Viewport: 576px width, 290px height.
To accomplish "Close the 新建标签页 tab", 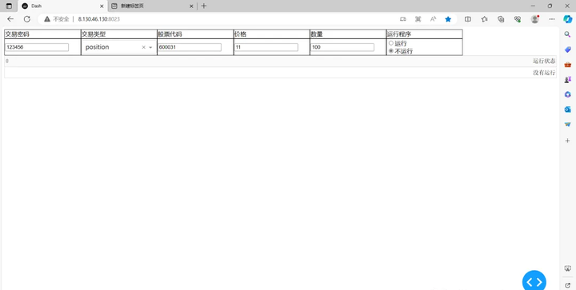I will (x=191, y=6).
